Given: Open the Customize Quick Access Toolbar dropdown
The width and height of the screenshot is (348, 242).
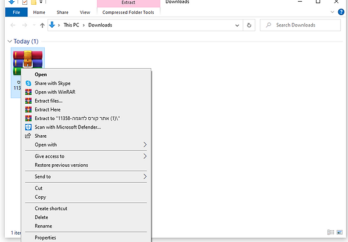Looking at the screenshot, I should pos(41,2).
